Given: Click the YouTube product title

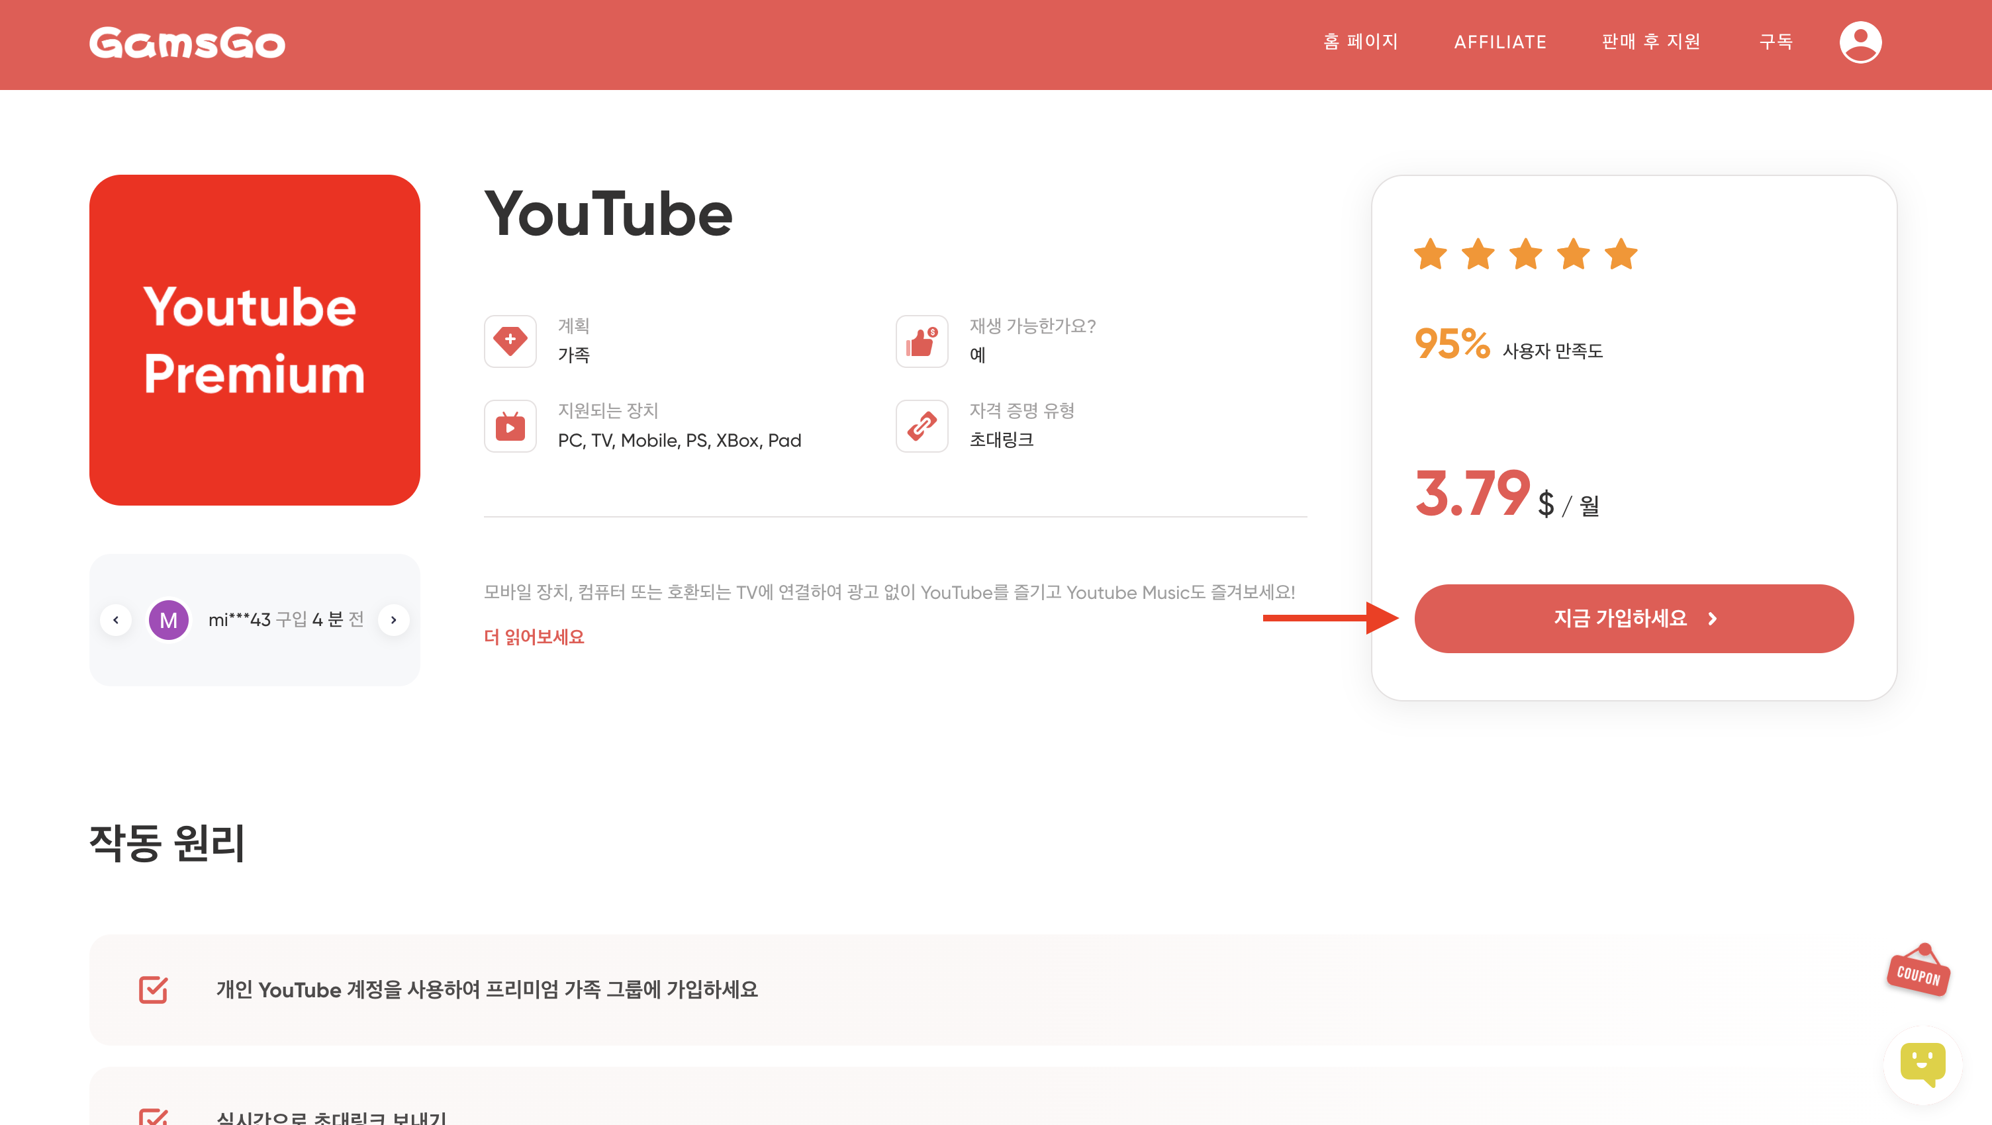Looking at the screenshot, I should tap(608, 214).
